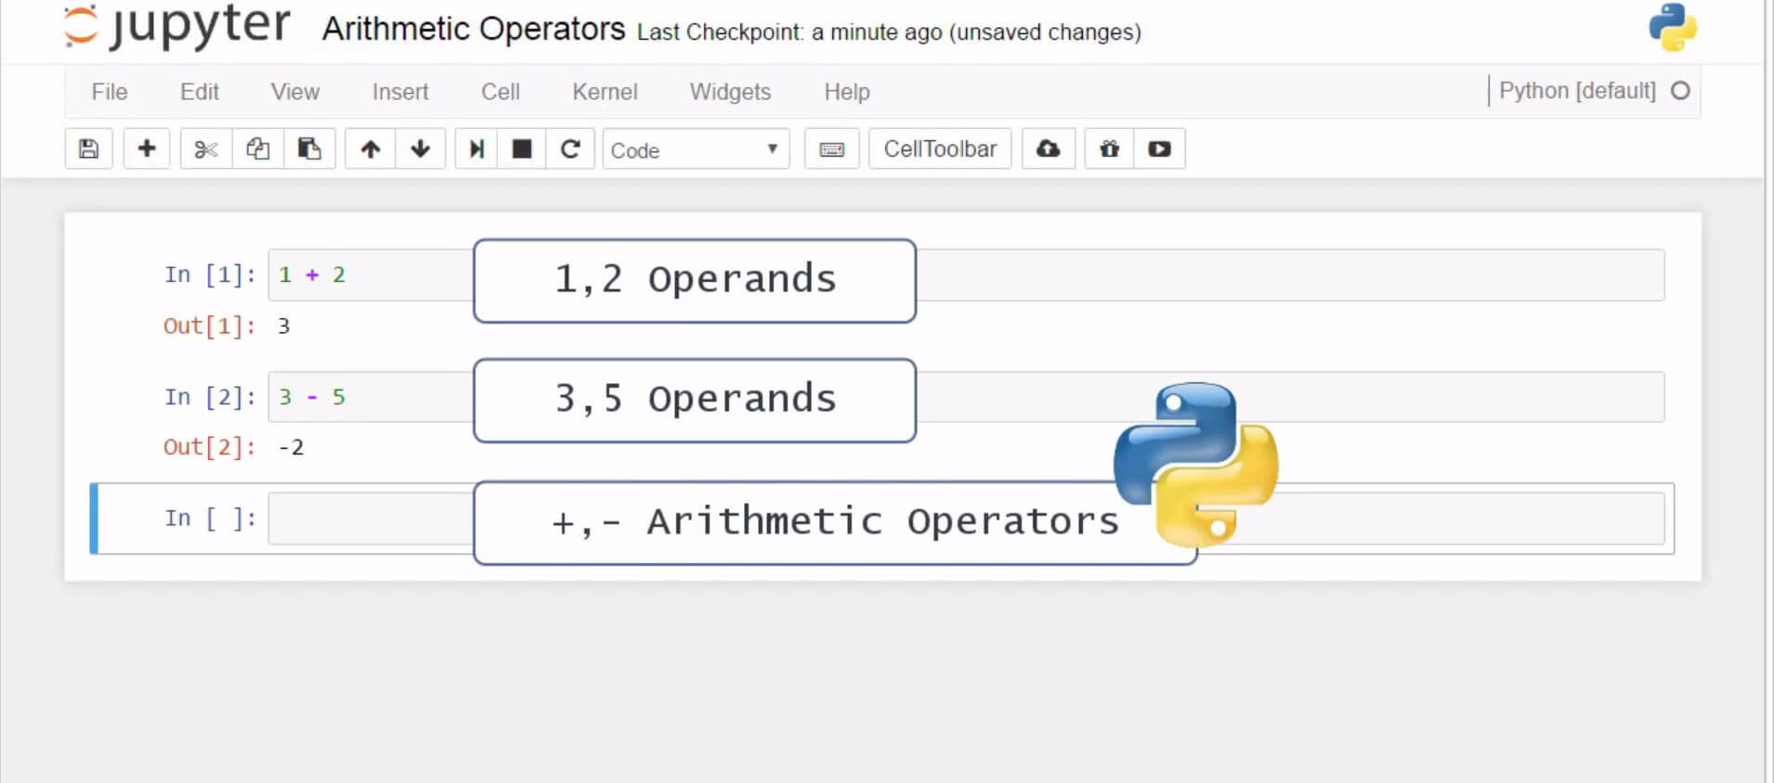
Task: Click the notebook title Arithmetic Operators
Action: pyautogui.click(x=473, y=30)
